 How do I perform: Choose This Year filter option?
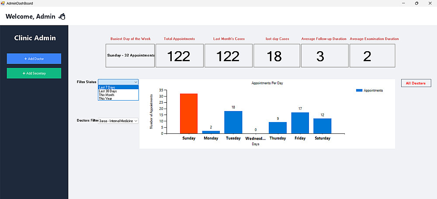point(118,98)
